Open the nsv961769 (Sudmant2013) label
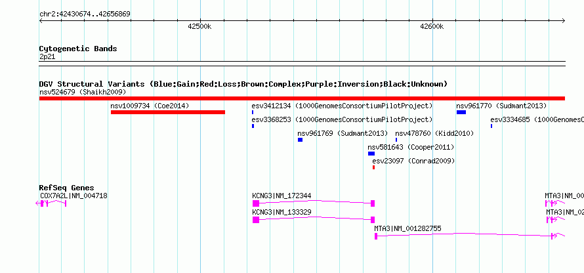 (343, 133)
